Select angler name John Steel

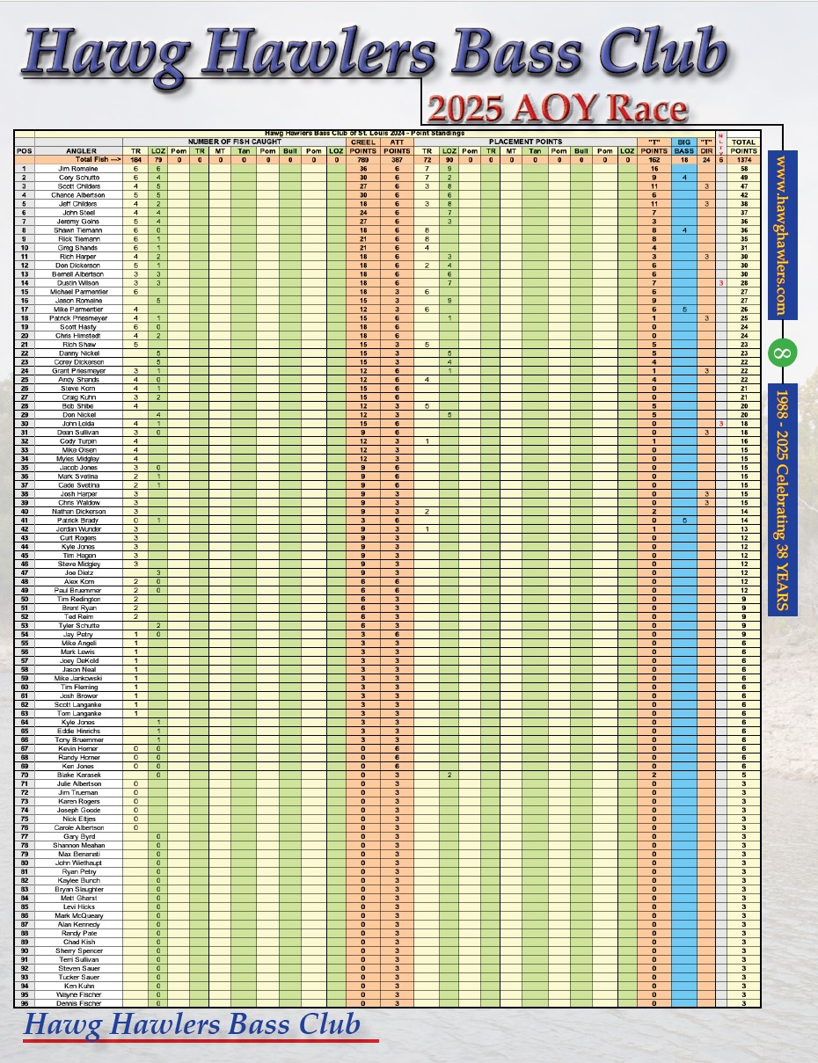click(x=78, y=212)
